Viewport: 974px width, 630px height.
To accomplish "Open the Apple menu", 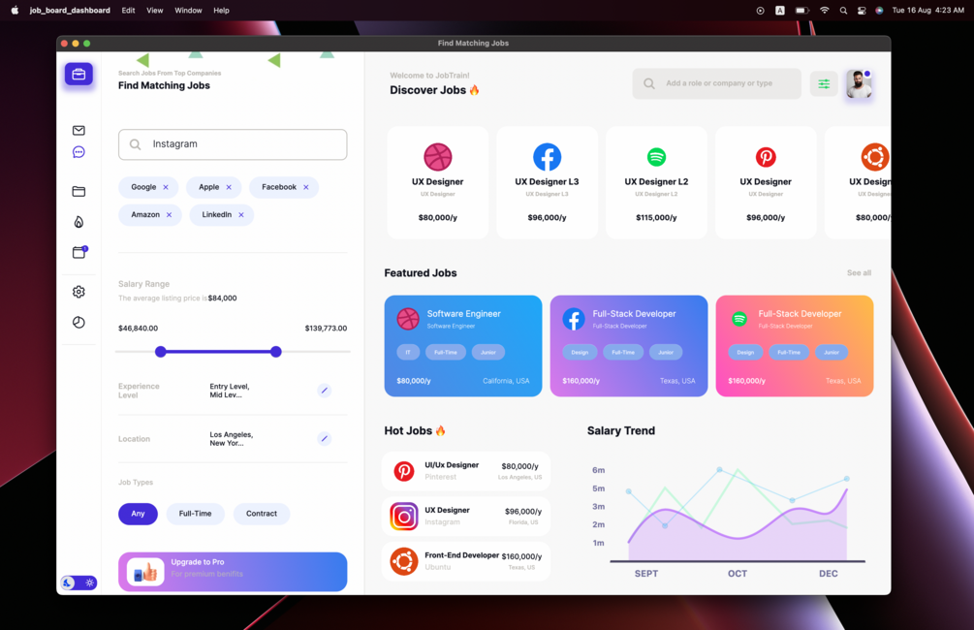I will point(15,11).
